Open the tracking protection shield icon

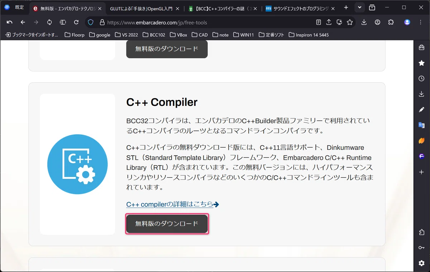(x=91, y=22)
